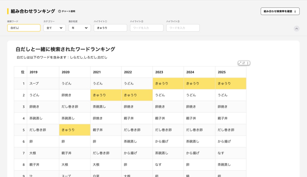Open the カテゴリー dropdown showing 全て

click(54, 28)
